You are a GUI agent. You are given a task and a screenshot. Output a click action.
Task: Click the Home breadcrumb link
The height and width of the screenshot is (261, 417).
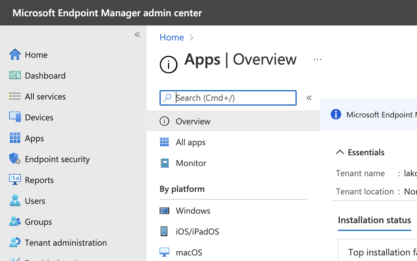(x=172, y=37)
